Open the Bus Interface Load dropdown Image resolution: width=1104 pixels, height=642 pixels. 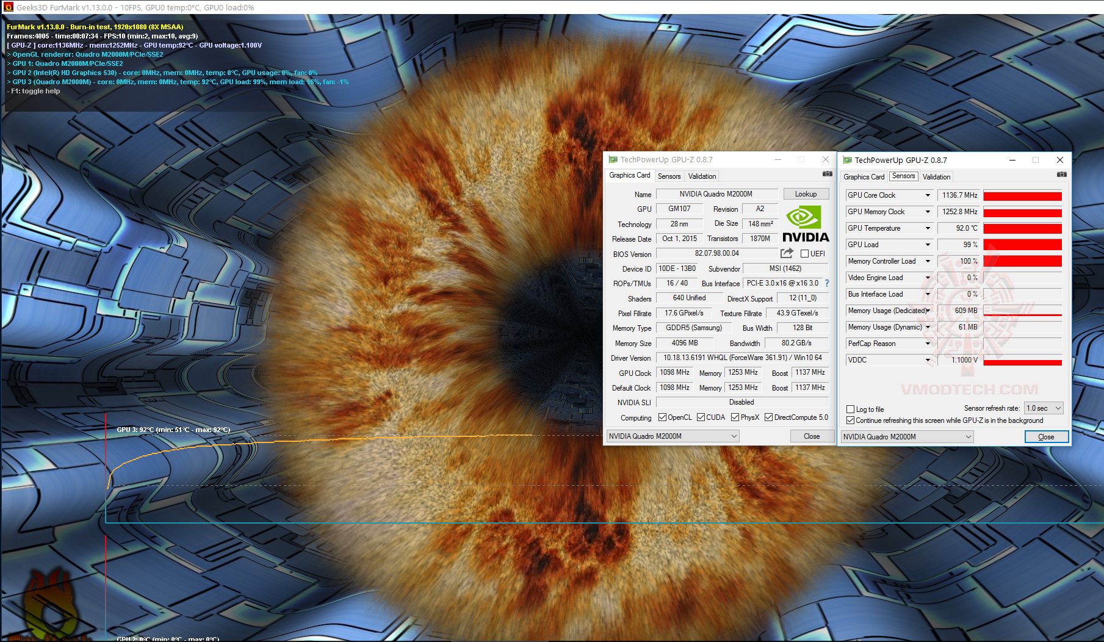point(928,294)
